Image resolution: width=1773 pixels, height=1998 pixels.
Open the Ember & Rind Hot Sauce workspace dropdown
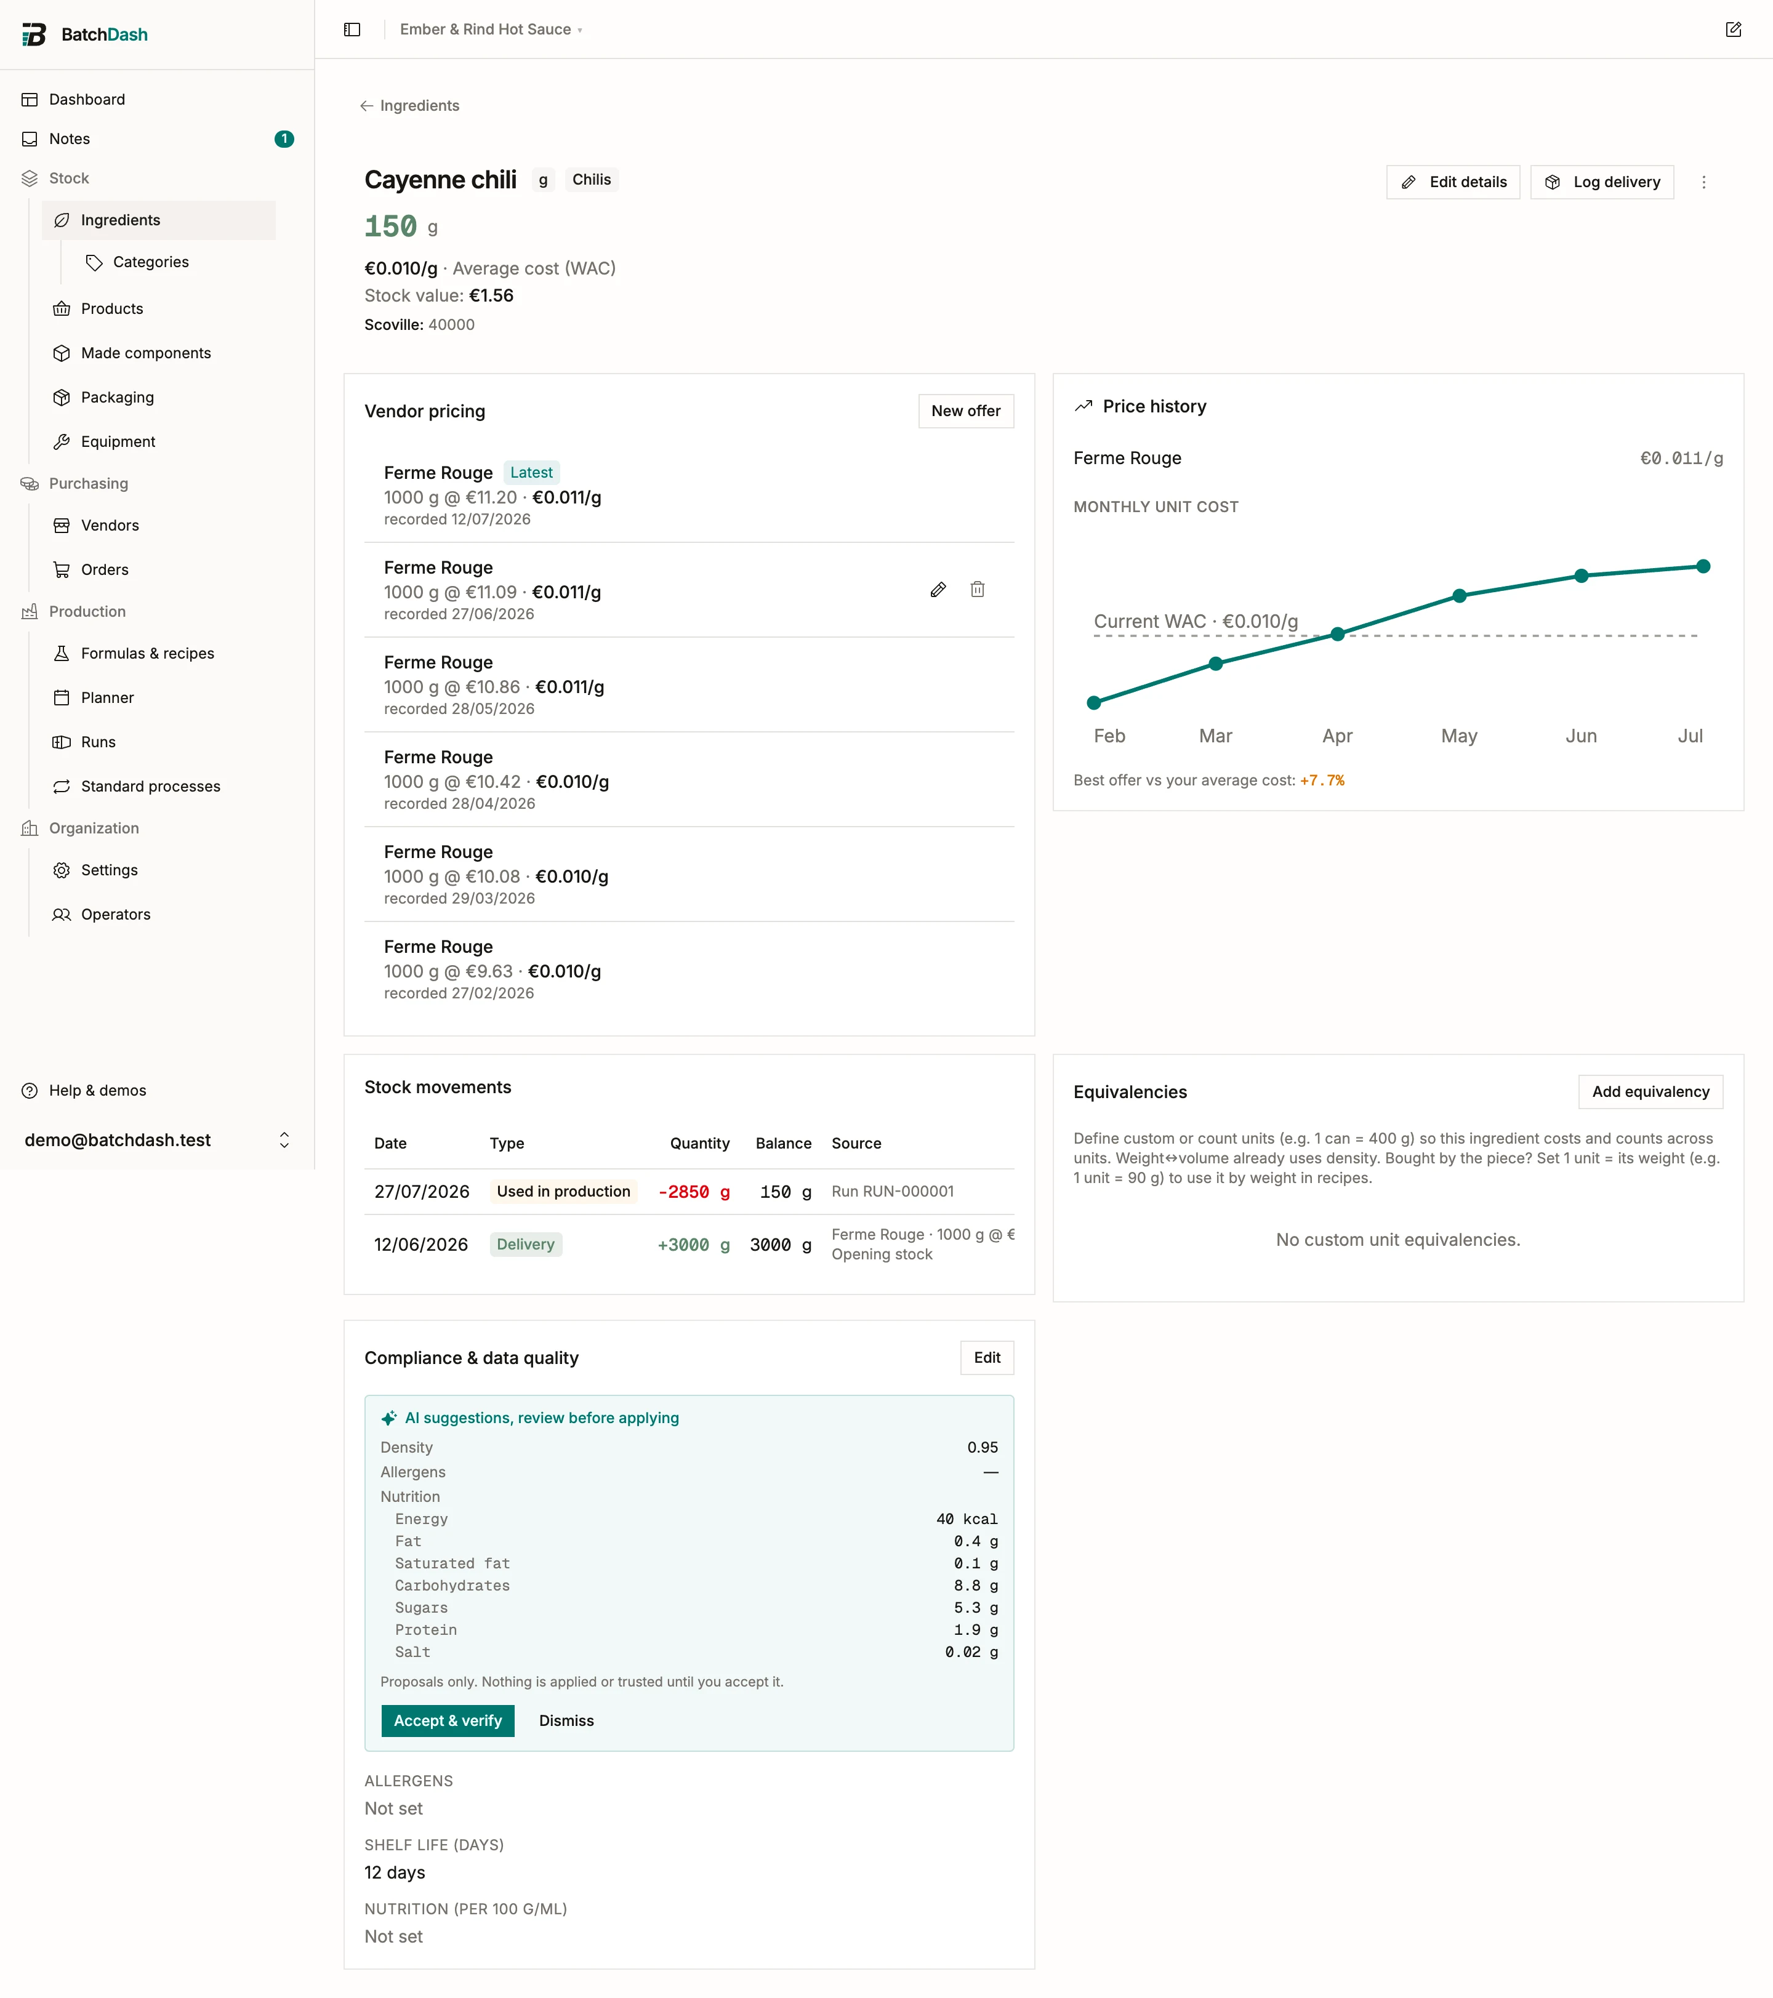pos(491,30)
